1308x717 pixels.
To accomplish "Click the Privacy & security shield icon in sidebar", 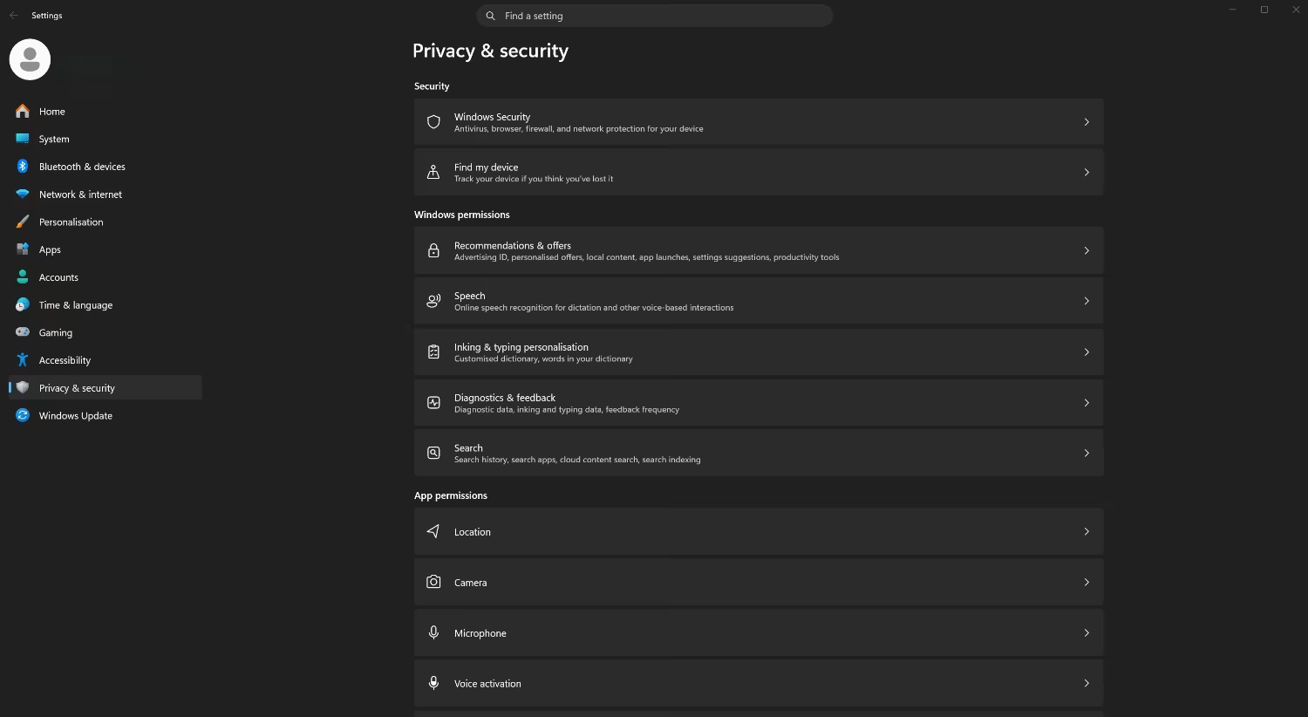I will pyautogui.click(x=23, y=388).
